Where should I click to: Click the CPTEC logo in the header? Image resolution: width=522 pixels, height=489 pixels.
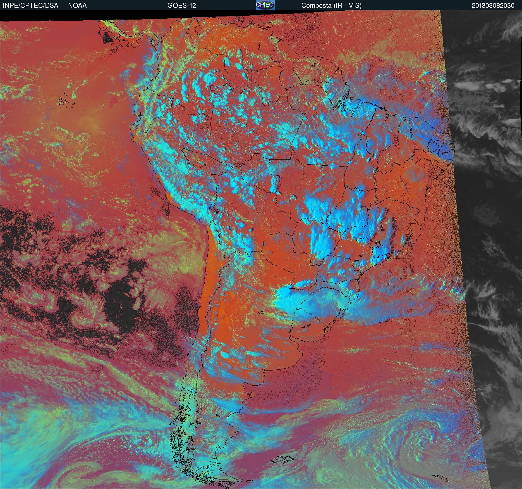tap(265, 5)
